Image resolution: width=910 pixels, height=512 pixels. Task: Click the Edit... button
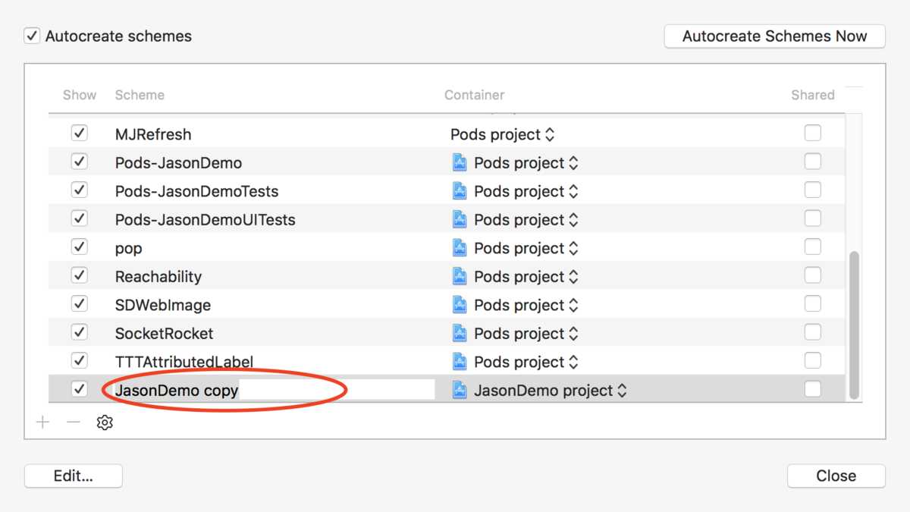pyautogui.click(x=74, y=476)
